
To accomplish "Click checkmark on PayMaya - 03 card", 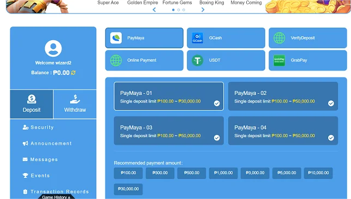I will (217, 138).
